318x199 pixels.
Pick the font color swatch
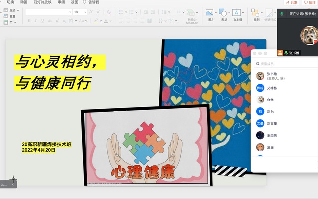point(106,21)
